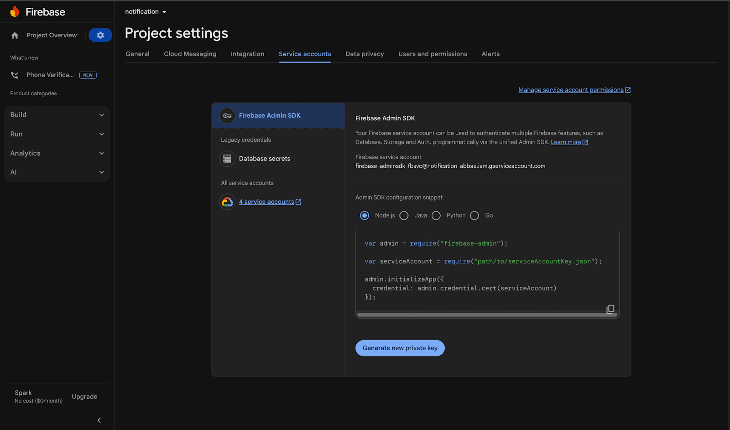Select the Service accounts tab
The height and width of the screenshot is (430, 730).
tap(305, 54)
